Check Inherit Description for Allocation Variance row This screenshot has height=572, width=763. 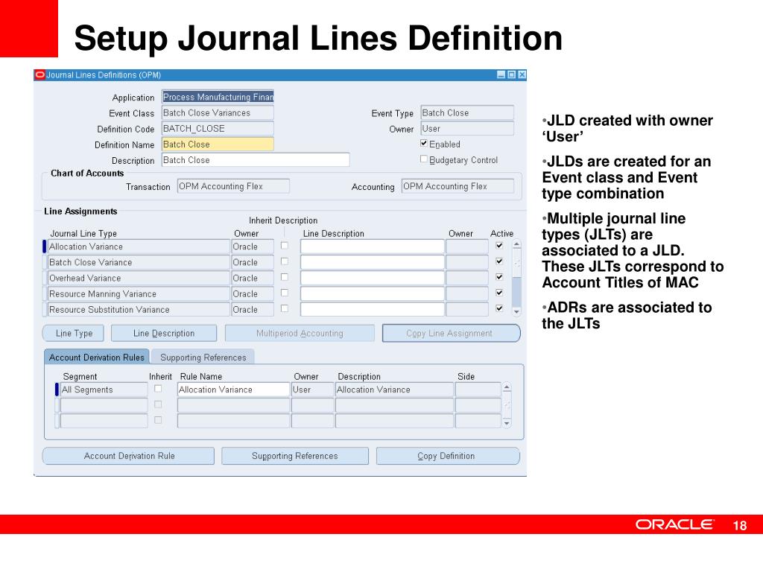(285, 246)
